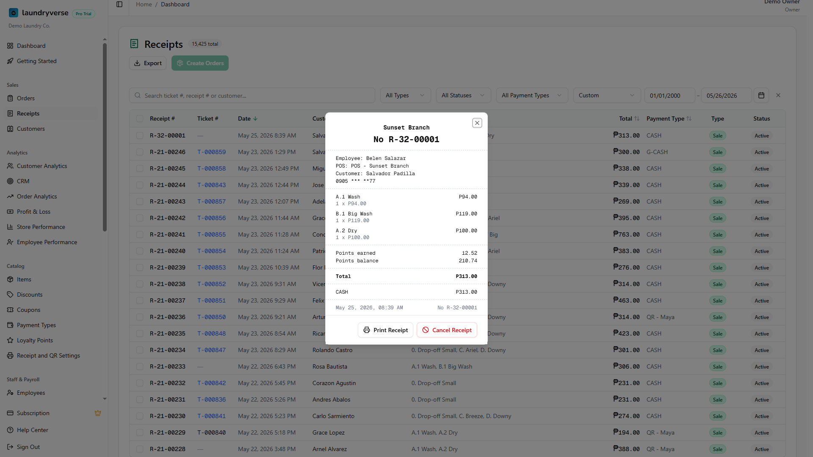Viewport: 813px width, 457px height.
Task: Click the laundryverse logo icon
Action: (x=14, y=13)
